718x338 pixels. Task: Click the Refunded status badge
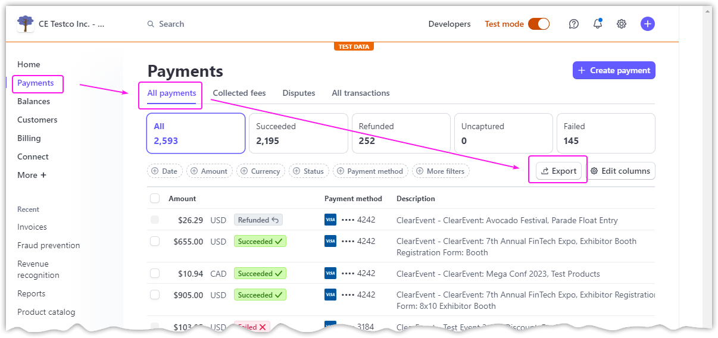pyautogui.click(x=258, y=220)
